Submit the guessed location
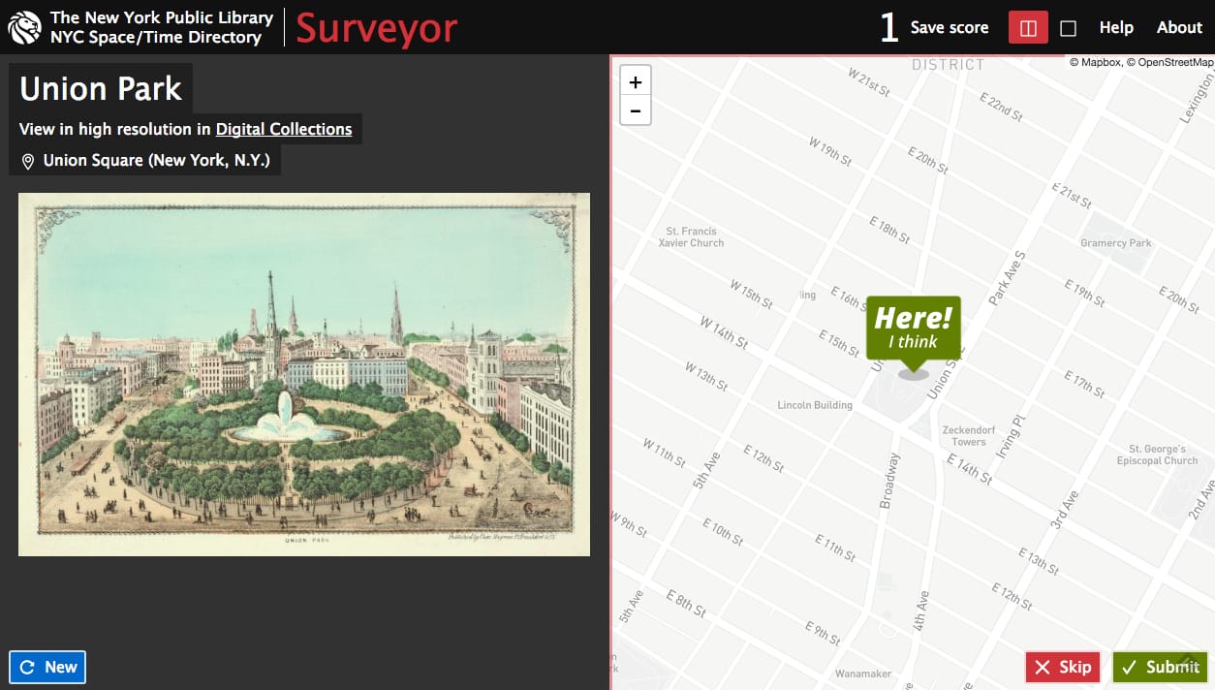 pos(1161,667)
